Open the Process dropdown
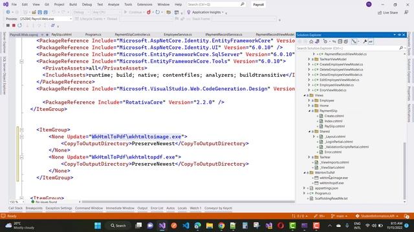 click(x=45, y=19)
